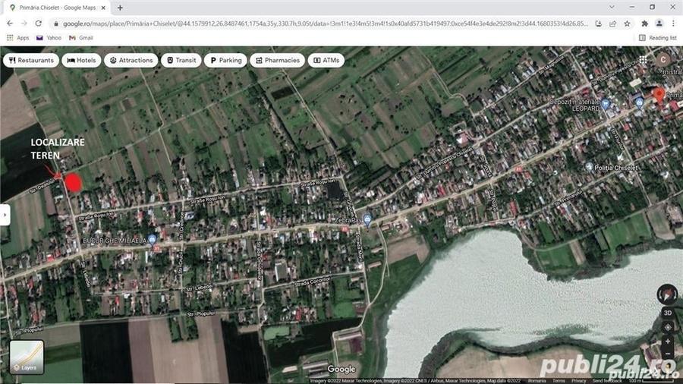Open the Google account avatar C

point(663,60)
